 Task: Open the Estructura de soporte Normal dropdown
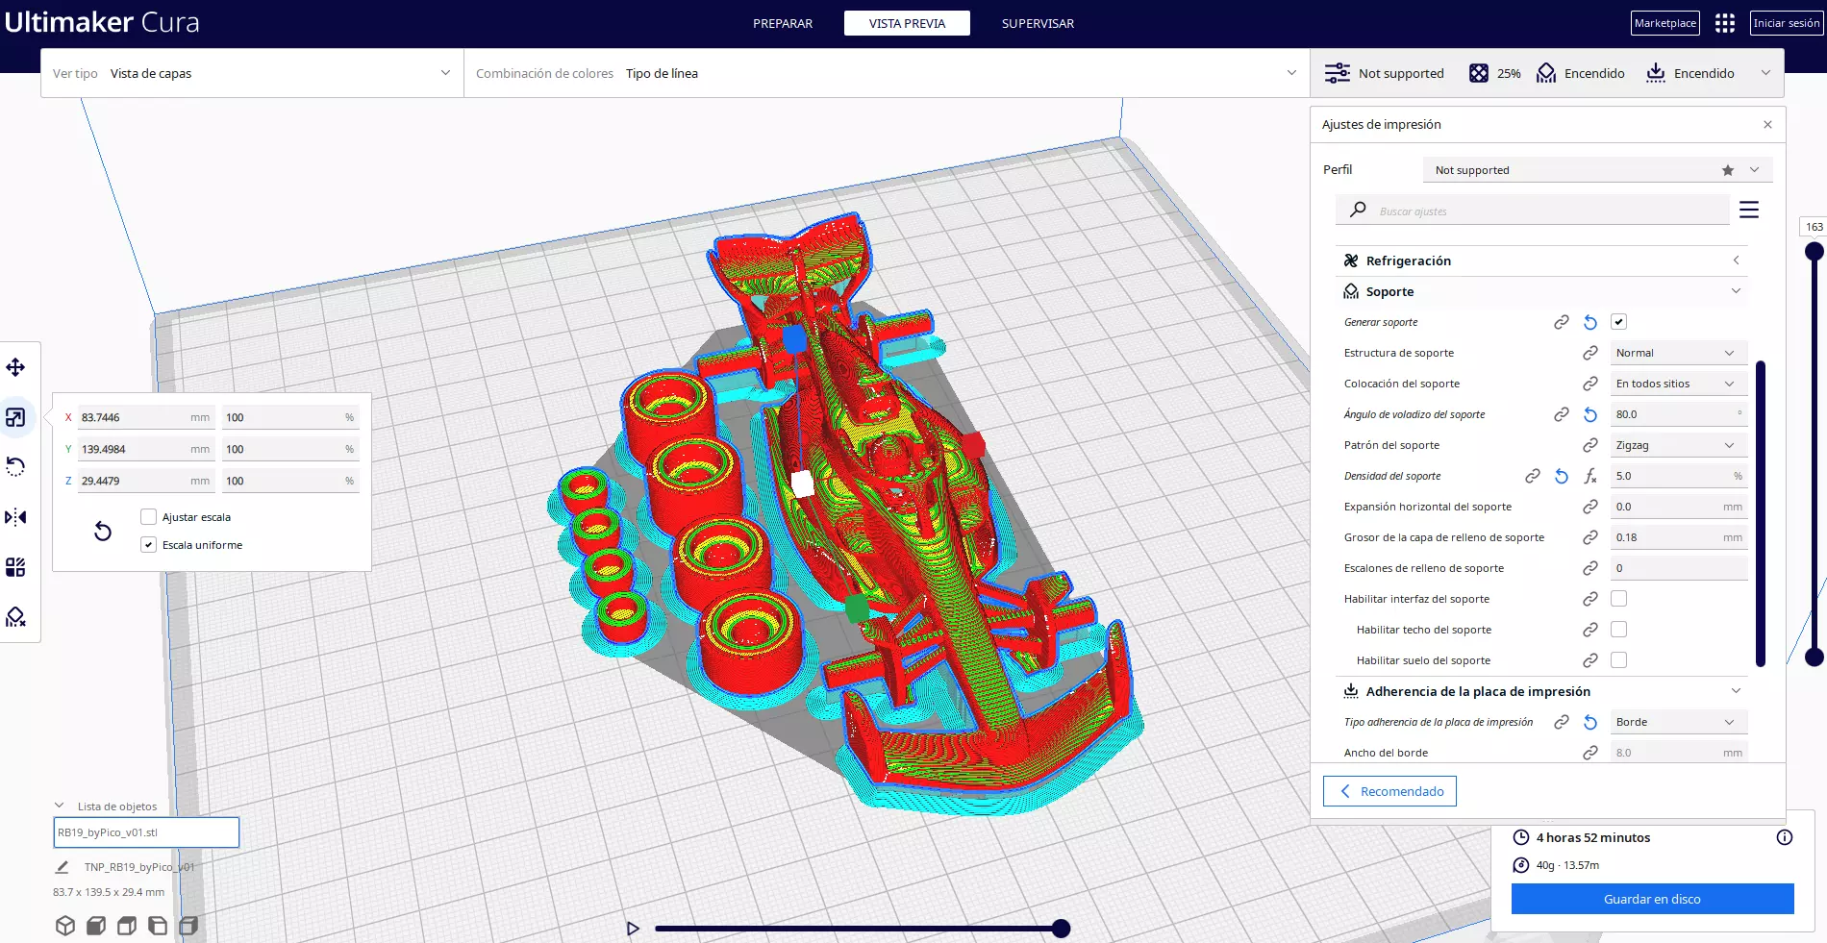[x=1679, y=353]
